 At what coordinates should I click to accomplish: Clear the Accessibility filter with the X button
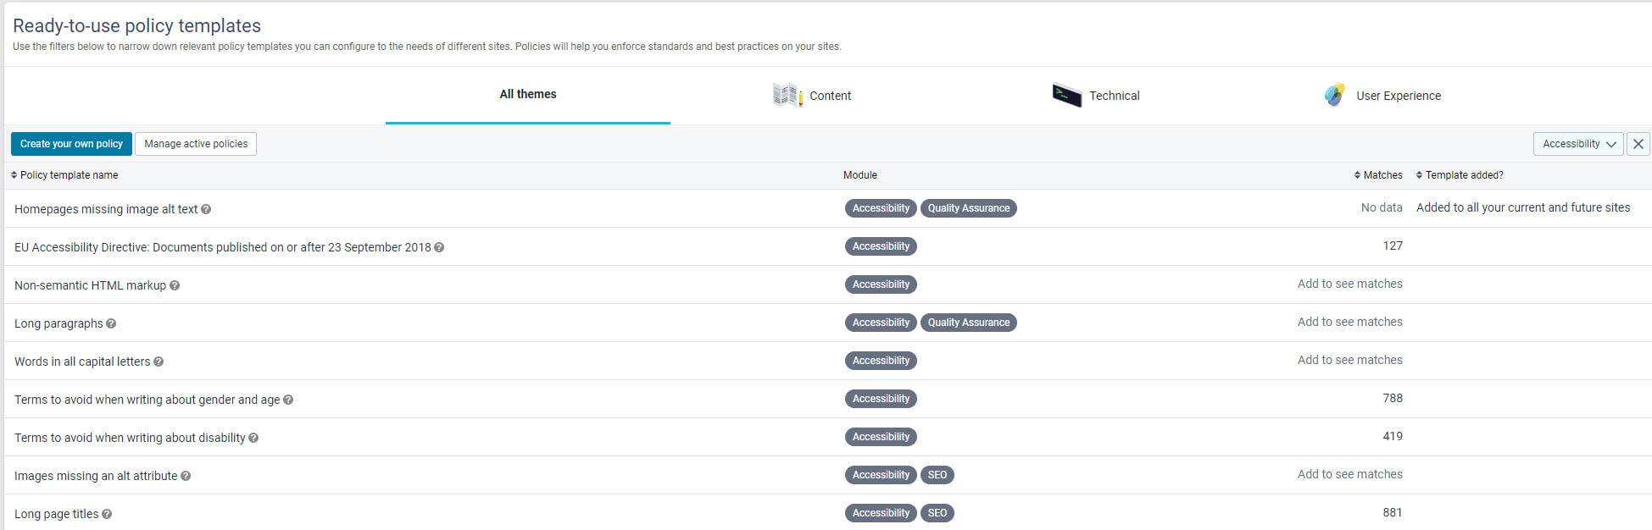pyautogui.click(x=1638, y=144)
